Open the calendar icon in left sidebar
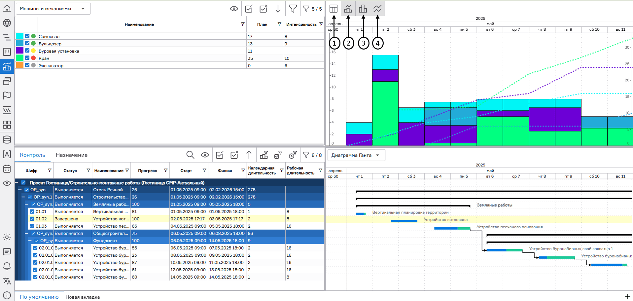This screenshot has width=633, height=301. (7, 169)
